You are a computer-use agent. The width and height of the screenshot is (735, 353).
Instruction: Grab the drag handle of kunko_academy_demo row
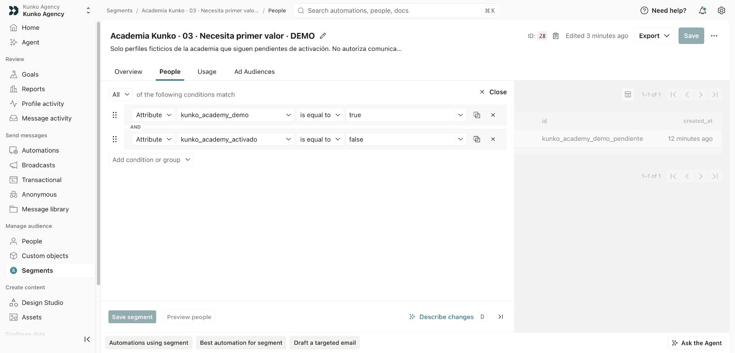coord(115,115)
